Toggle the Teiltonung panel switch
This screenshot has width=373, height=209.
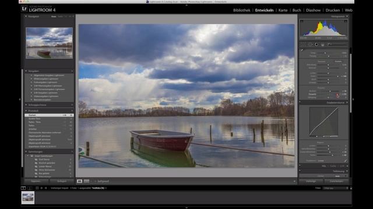[300, 171]
